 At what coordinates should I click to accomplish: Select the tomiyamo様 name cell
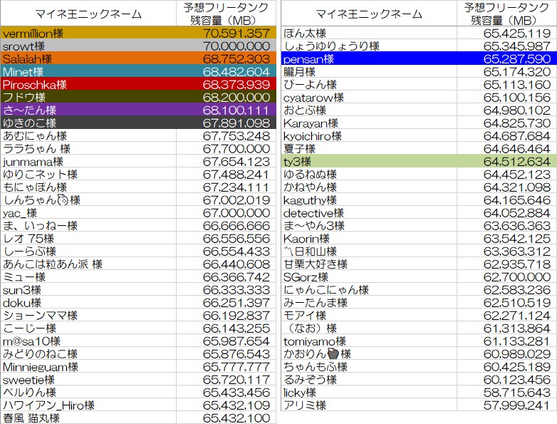tap(368, 341)
